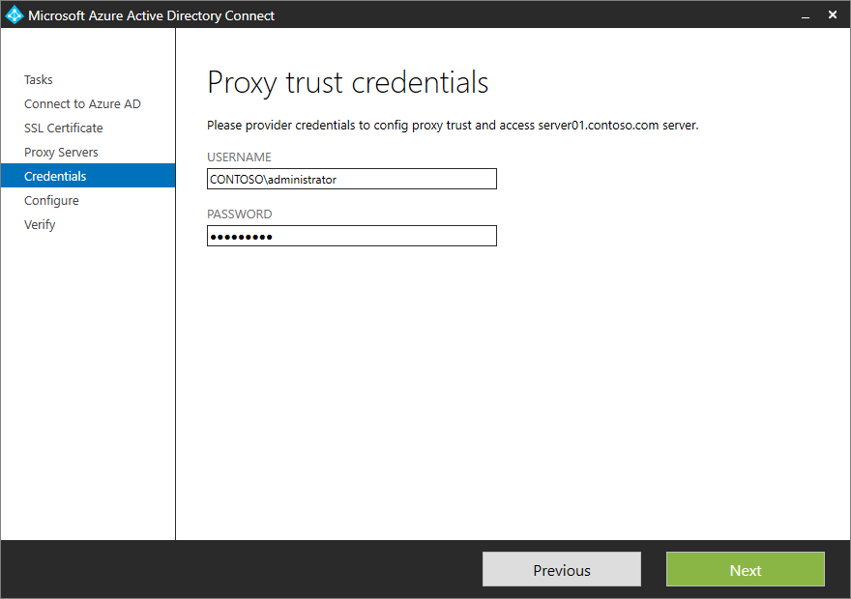Click inside the USERNAME input field
The image size is (851, 599).
pos(351,179)
